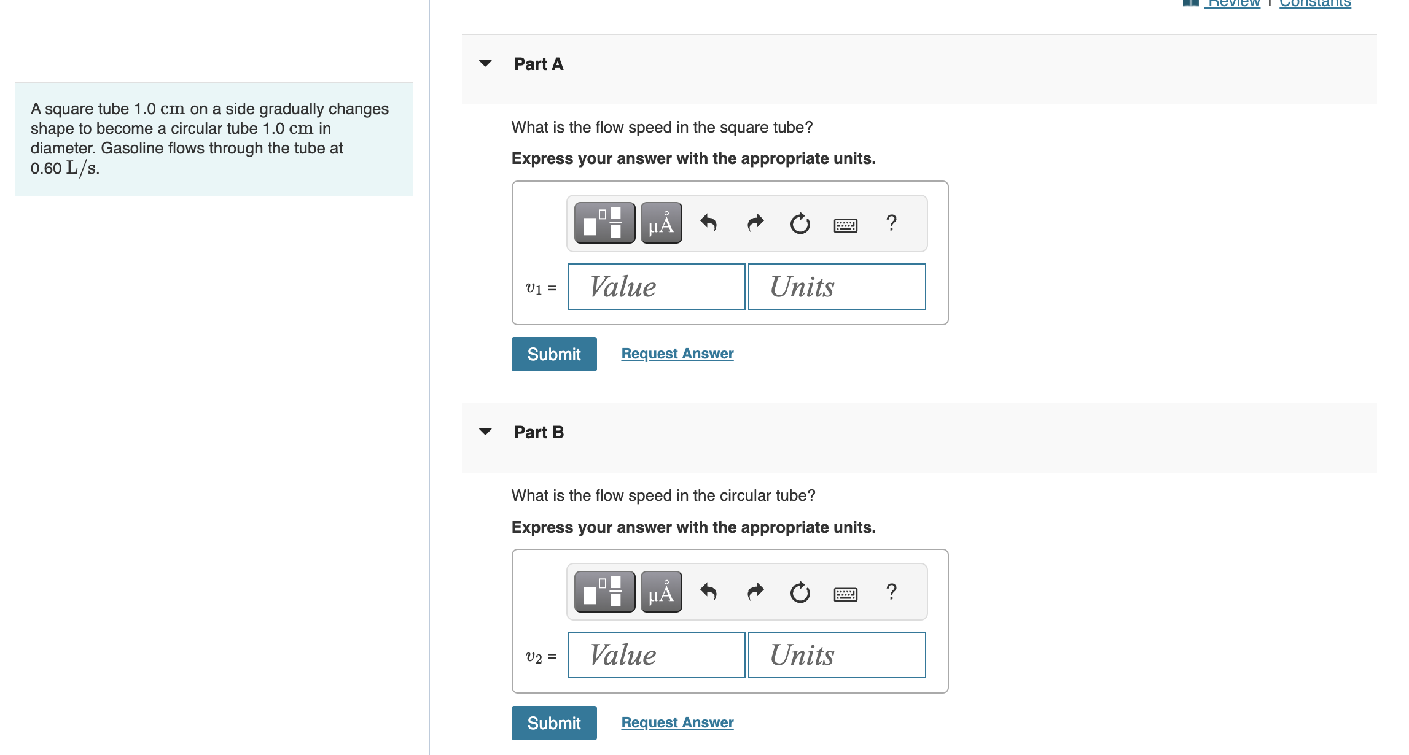Click the redo arrow in Part A toolbar
1409x755 pixels.
pyautogui.click(x=755, y=223)
